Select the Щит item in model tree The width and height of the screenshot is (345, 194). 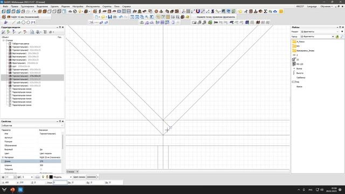coord(15,66)
